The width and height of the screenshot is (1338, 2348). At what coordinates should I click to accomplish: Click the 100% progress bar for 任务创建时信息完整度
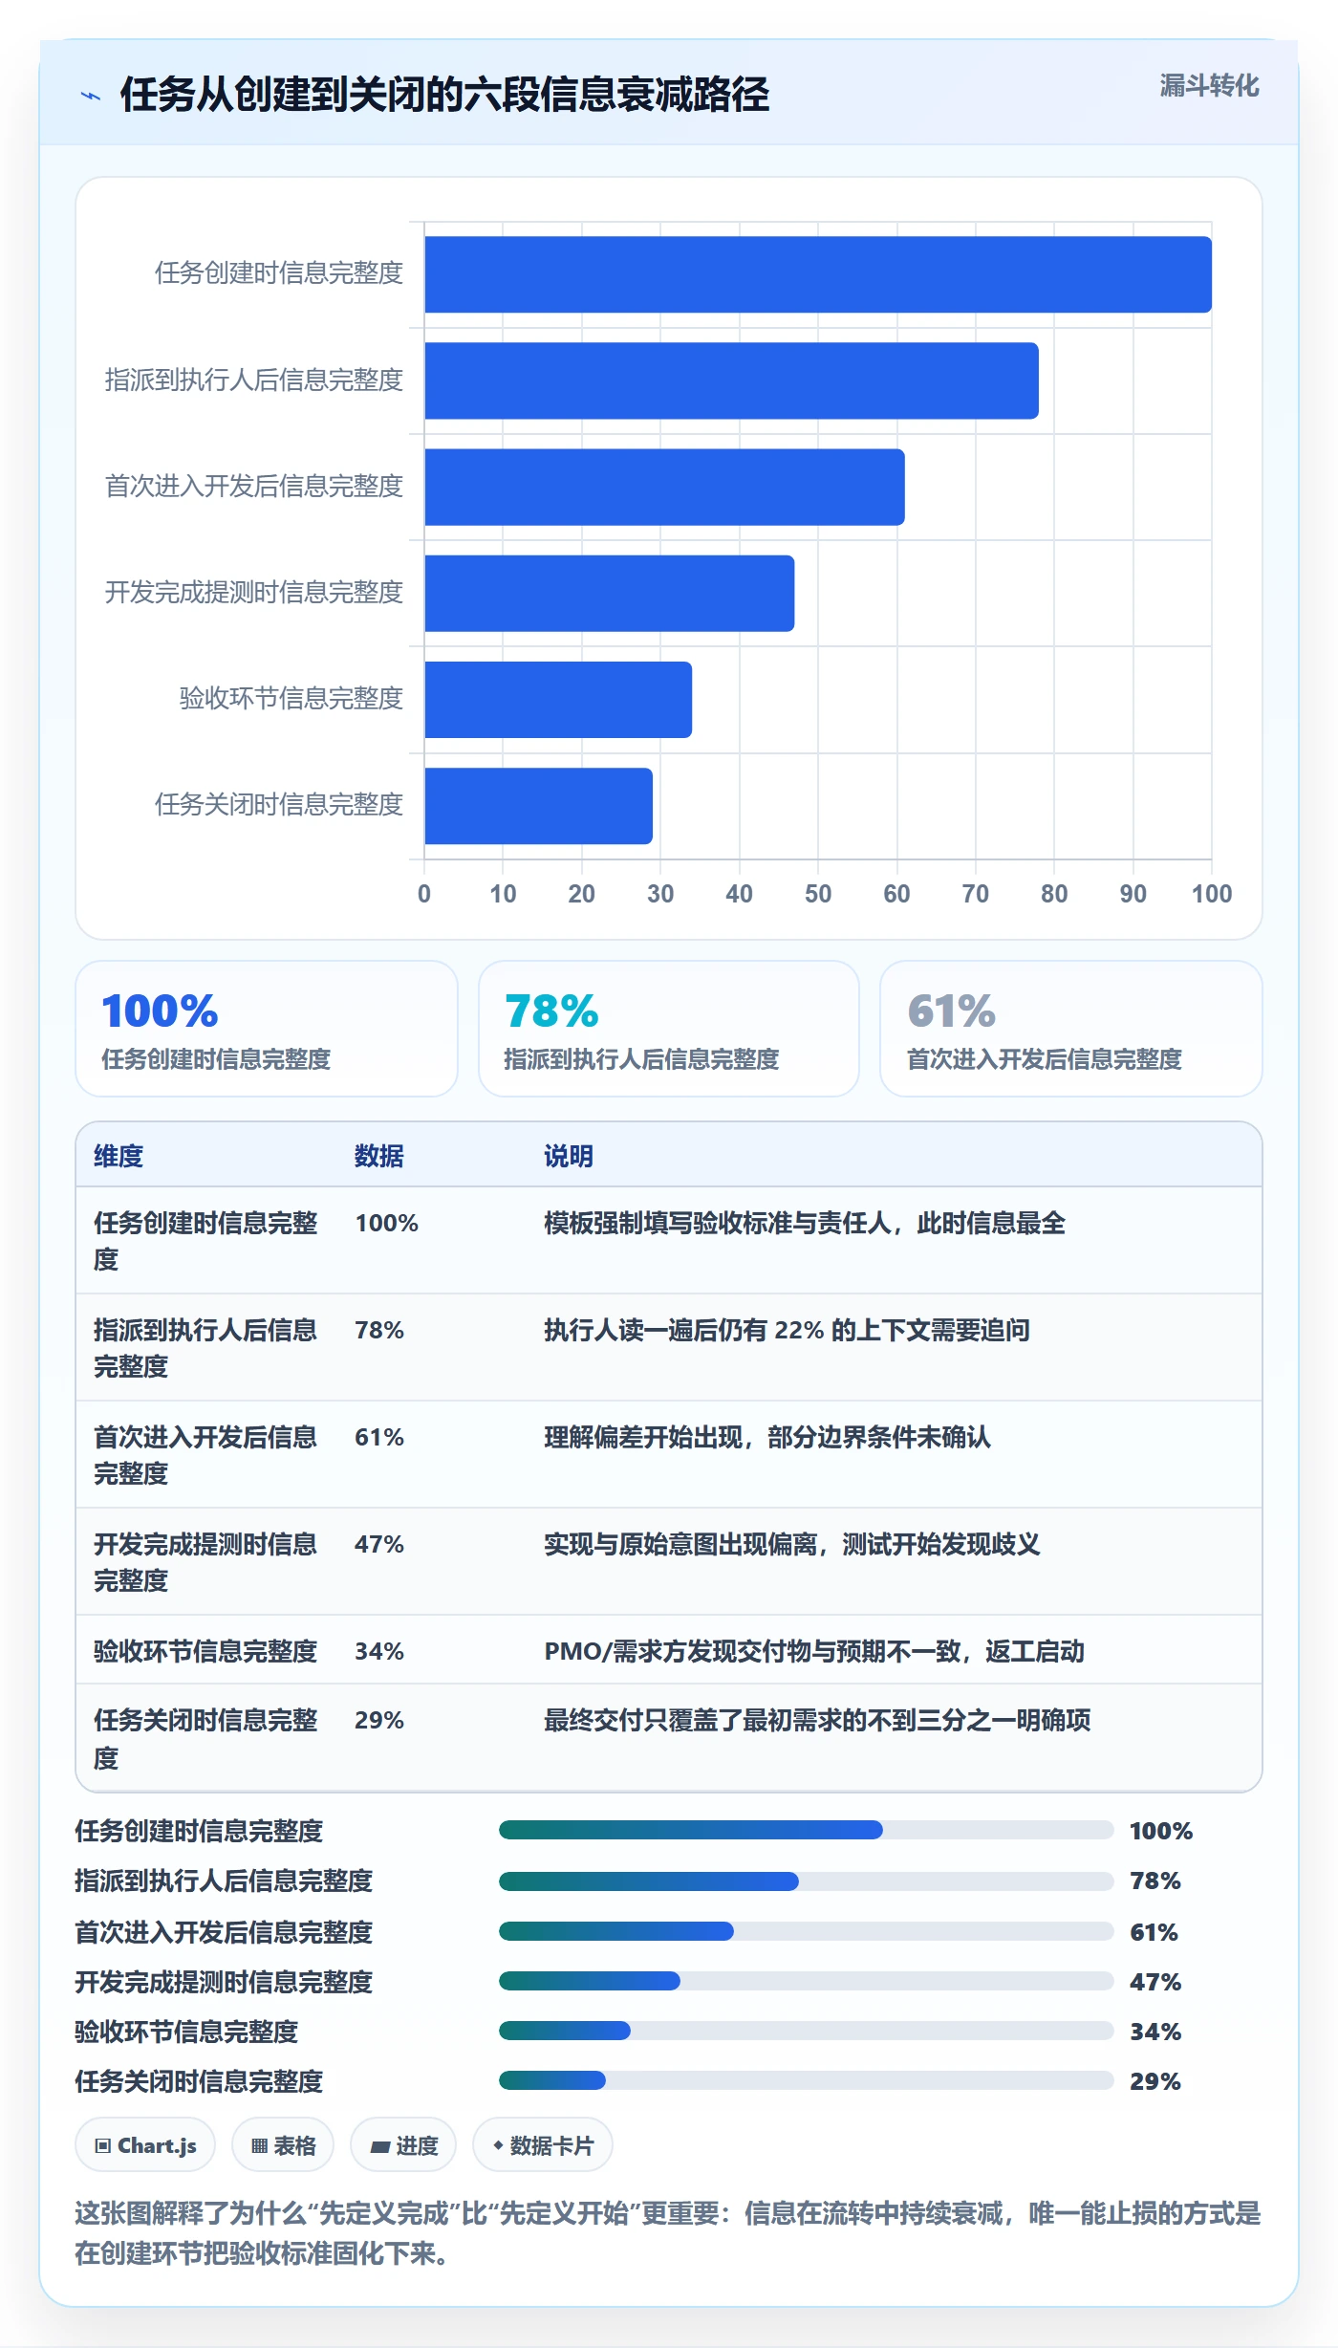806,1830
